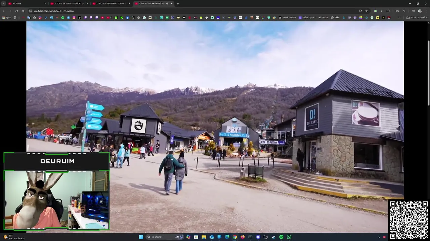Open the browser profile avatar

click(x=420, y=11)
